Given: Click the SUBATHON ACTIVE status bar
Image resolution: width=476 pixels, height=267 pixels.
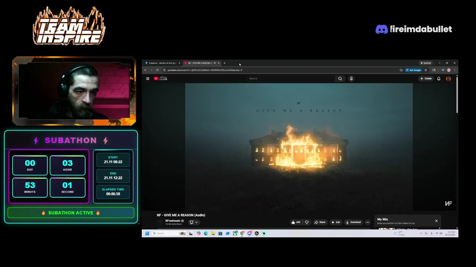Looking at the screenshot, I should click(71, 213).
